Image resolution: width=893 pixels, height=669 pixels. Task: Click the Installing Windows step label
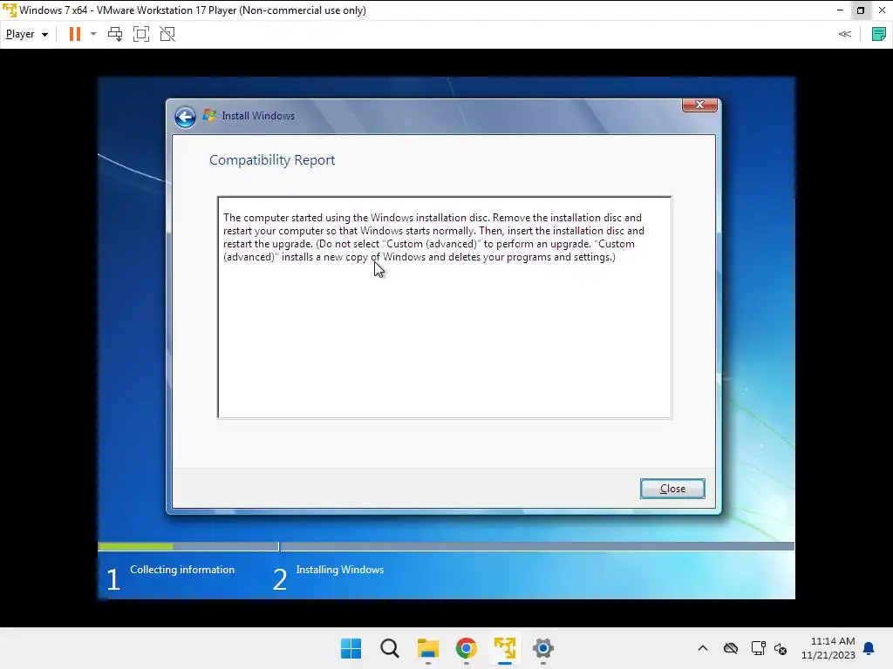pyautogui.click(x=339, y=570)
